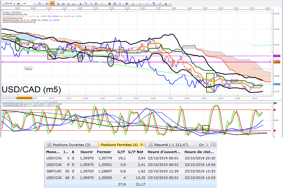Image resolution: width=283 pixels, height=188 pixels.
Task: Toggle the Bid price display button
Action: click(47, 3)
